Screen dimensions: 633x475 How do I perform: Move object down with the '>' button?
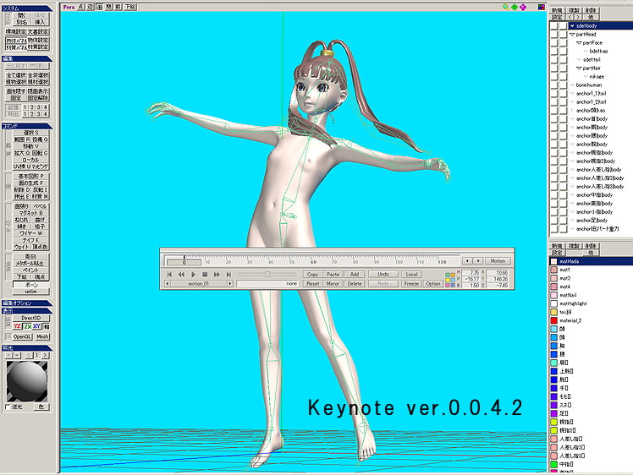pyautogui.click(x=578, y=18)
